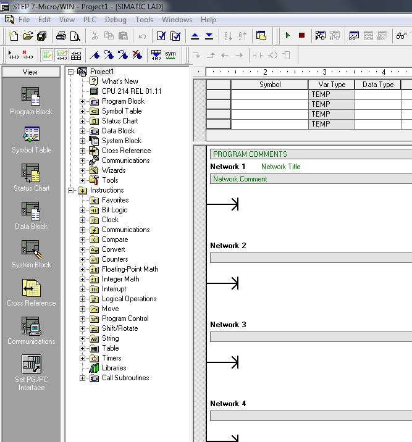This screenshot has width=412, height=442.
Task: Click the Download (blue down arrow) icon
Action: (209, 36)
